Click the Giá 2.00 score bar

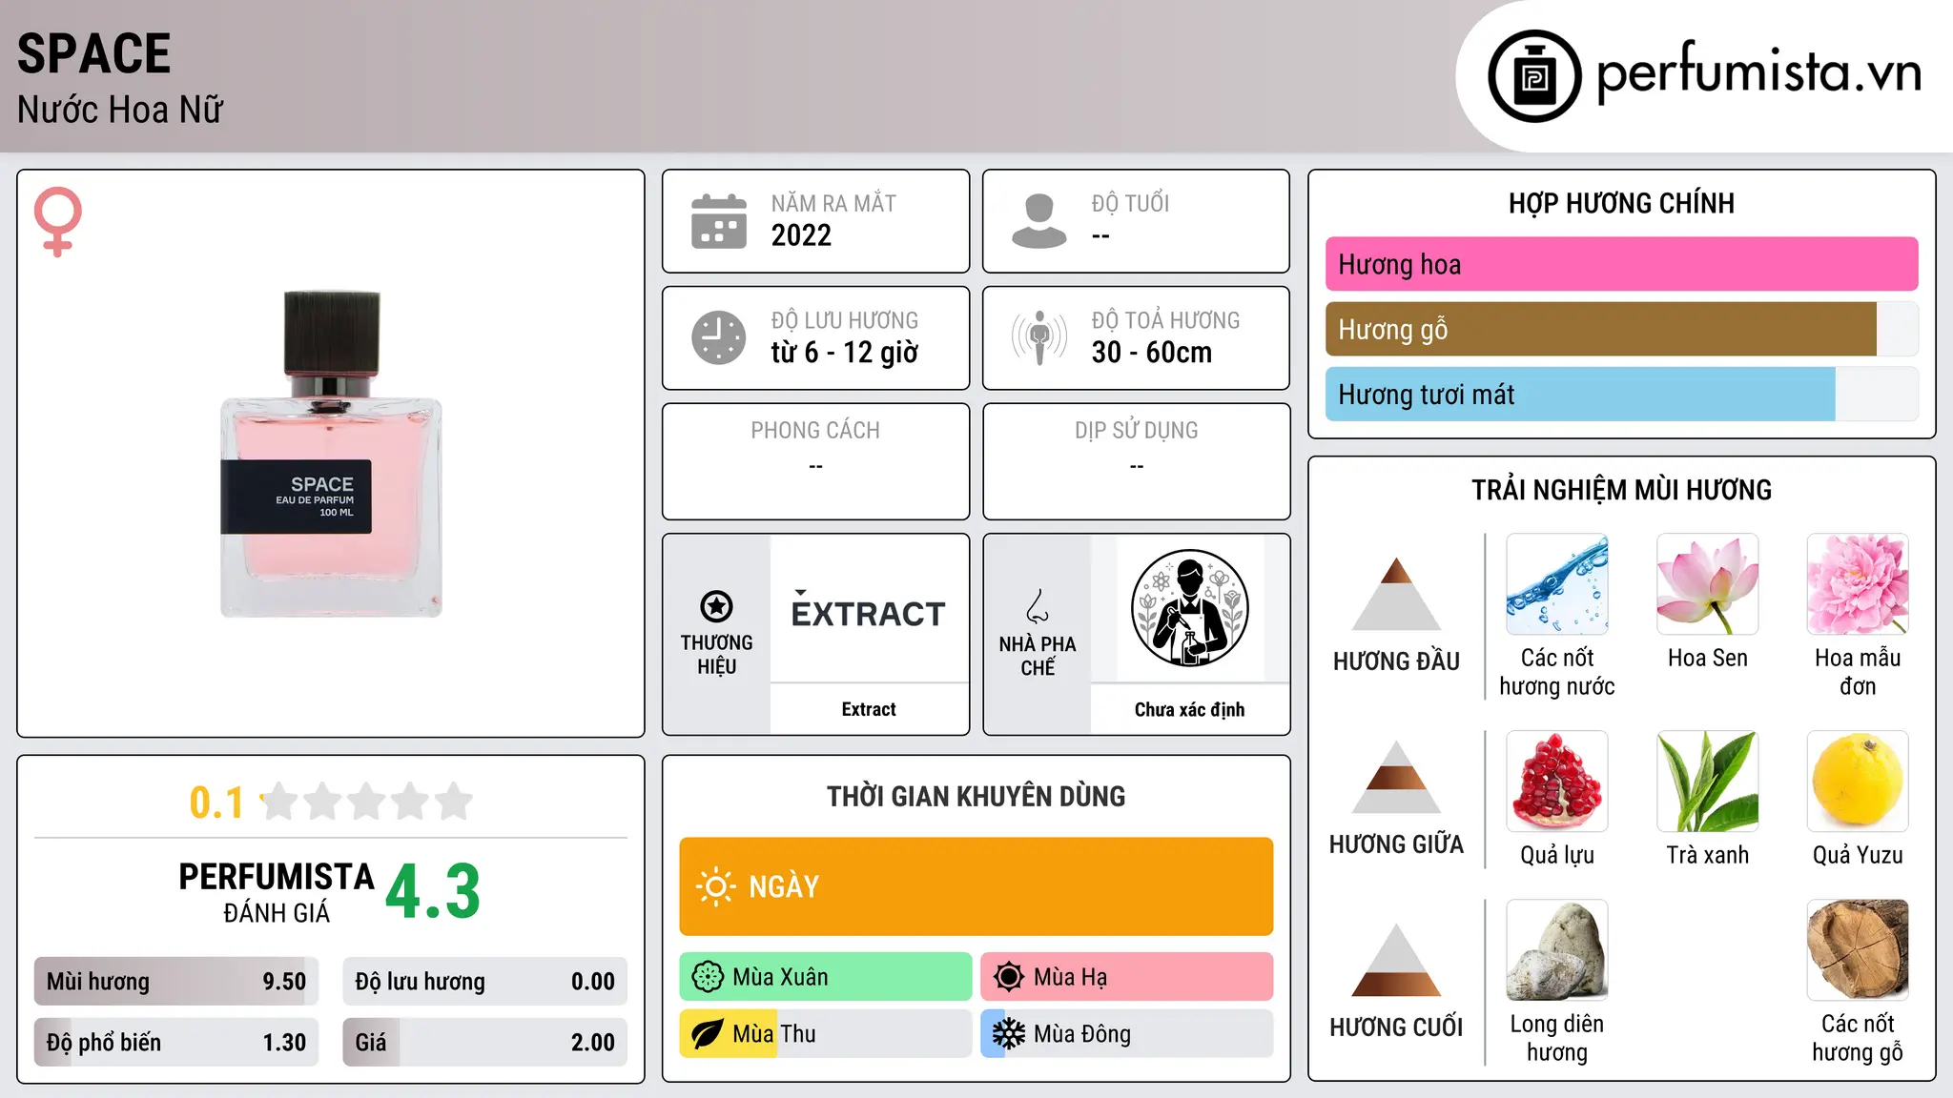pyautogui.click(x=485, y=1042)
